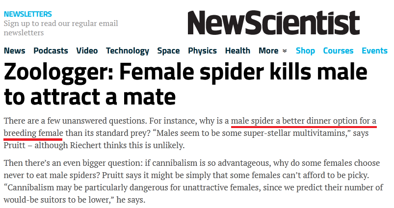
Task: Click the underlined "breeding female" text
Action: (33, 133)
